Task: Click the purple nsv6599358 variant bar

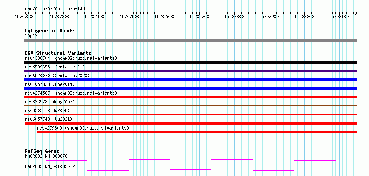Action: coord(191,71)
